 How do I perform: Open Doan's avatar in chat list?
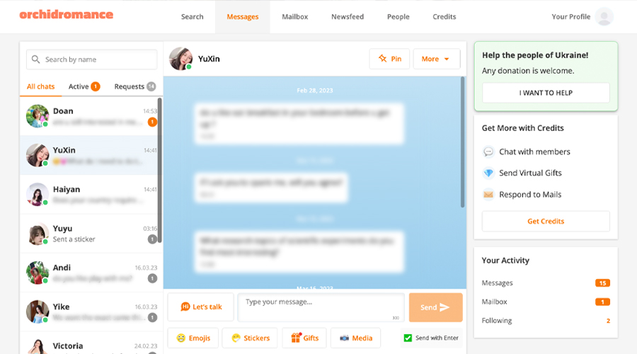click(38, 116)
